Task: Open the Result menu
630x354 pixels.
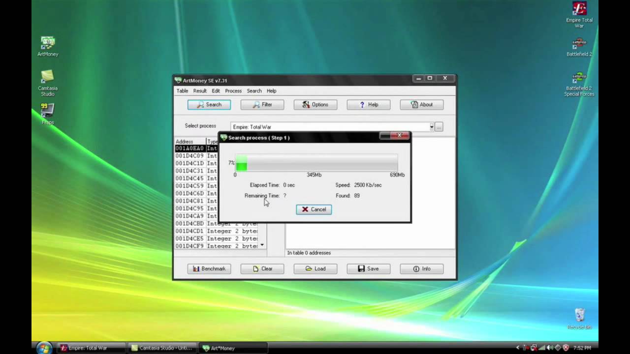Action: (200, 90)
